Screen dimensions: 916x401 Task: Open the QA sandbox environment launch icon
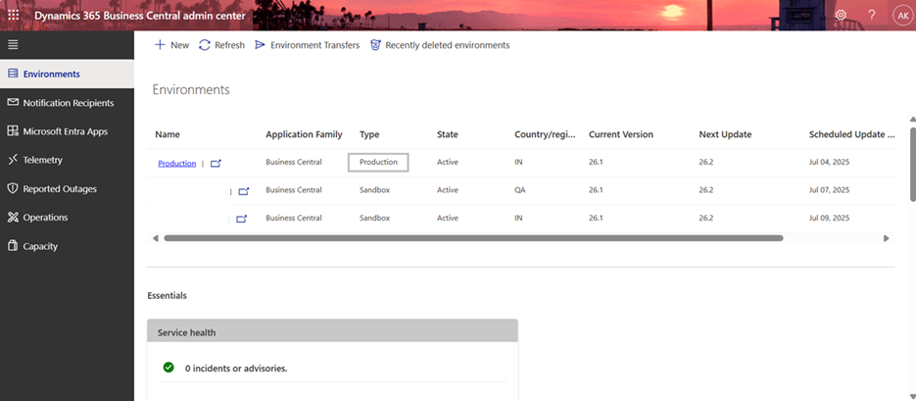tap(244, 191)
